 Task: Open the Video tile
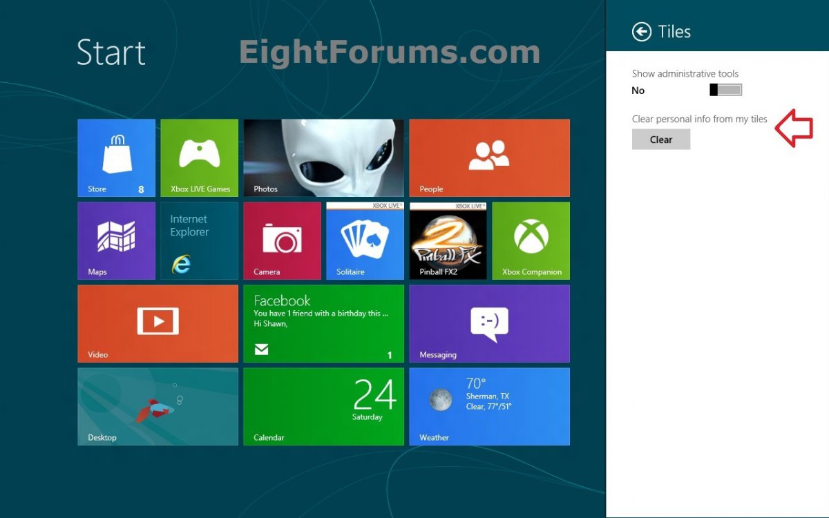(x=158, y=324)
